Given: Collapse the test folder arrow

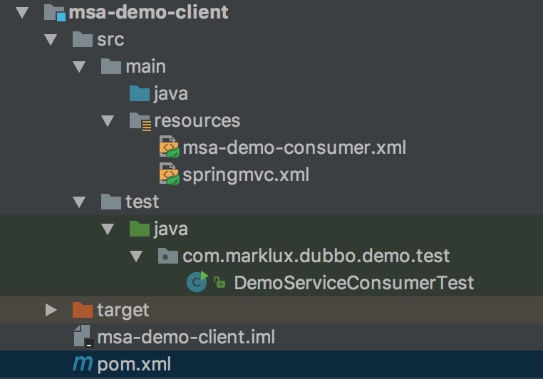Looking at the screenshot, I should (x=79, y=202).
